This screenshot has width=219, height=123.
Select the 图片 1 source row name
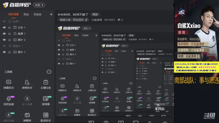22,52
